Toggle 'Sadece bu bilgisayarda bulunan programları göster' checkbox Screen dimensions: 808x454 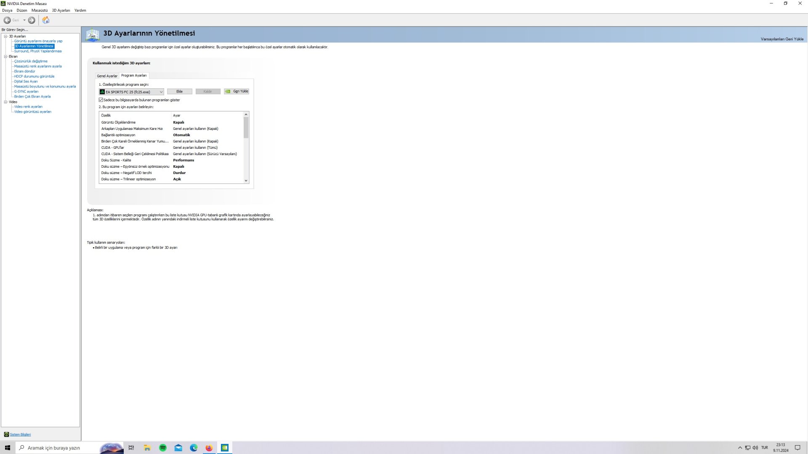101,100
